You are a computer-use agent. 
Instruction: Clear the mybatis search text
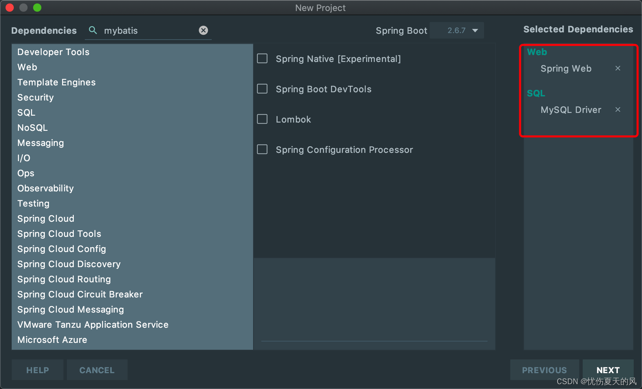tap(203, 30)
